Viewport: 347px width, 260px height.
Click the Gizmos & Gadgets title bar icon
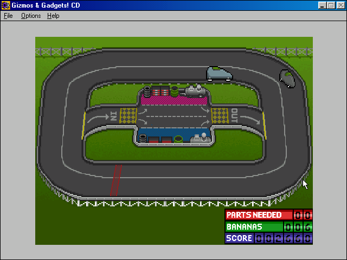pos(5,5)
